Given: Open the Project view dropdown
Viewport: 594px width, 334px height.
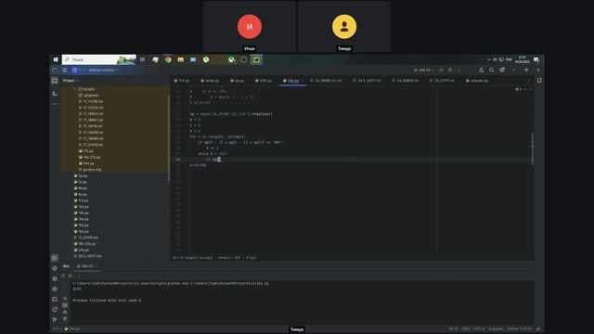Looking at the screenshot, I should point(71,81).
